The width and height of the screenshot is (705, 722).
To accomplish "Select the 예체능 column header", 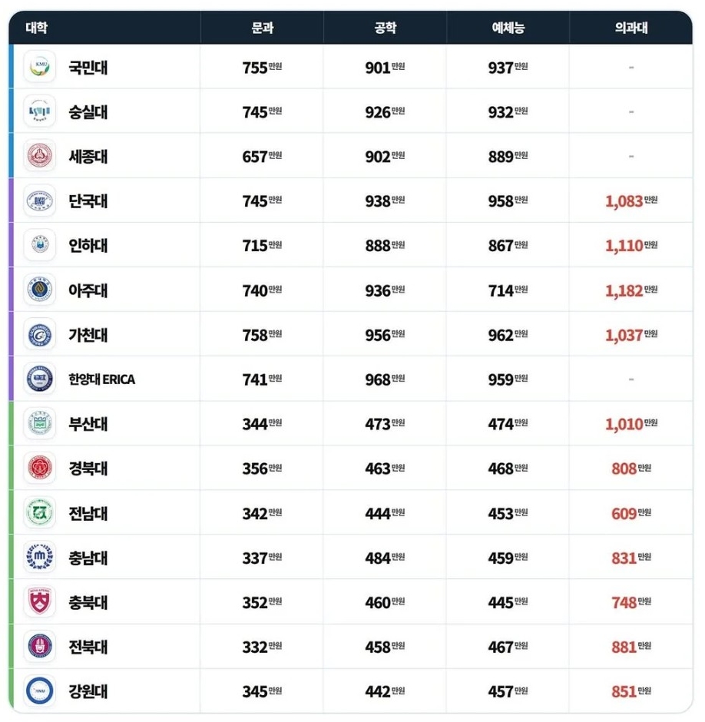I will tap(508, 28).
